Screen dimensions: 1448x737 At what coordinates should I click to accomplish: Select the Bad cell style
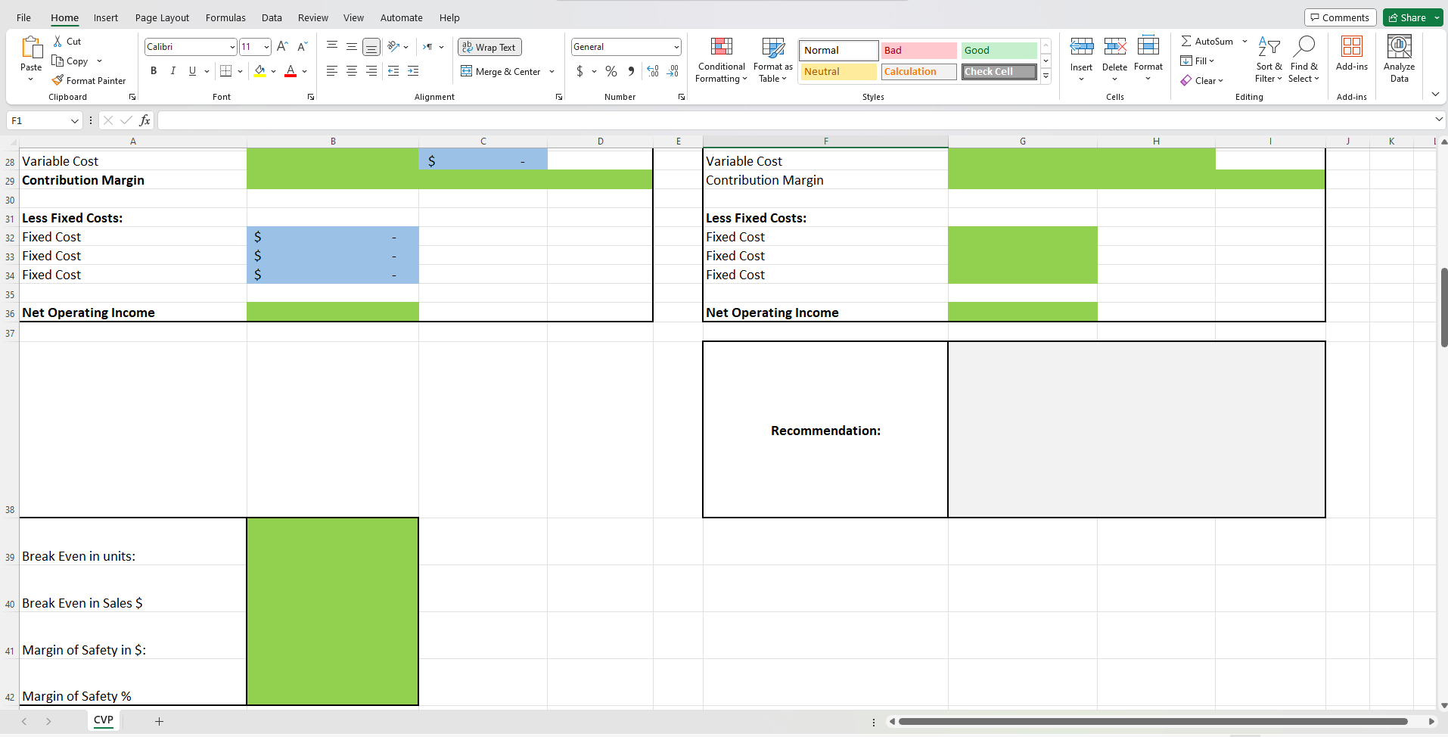point(918,50)
